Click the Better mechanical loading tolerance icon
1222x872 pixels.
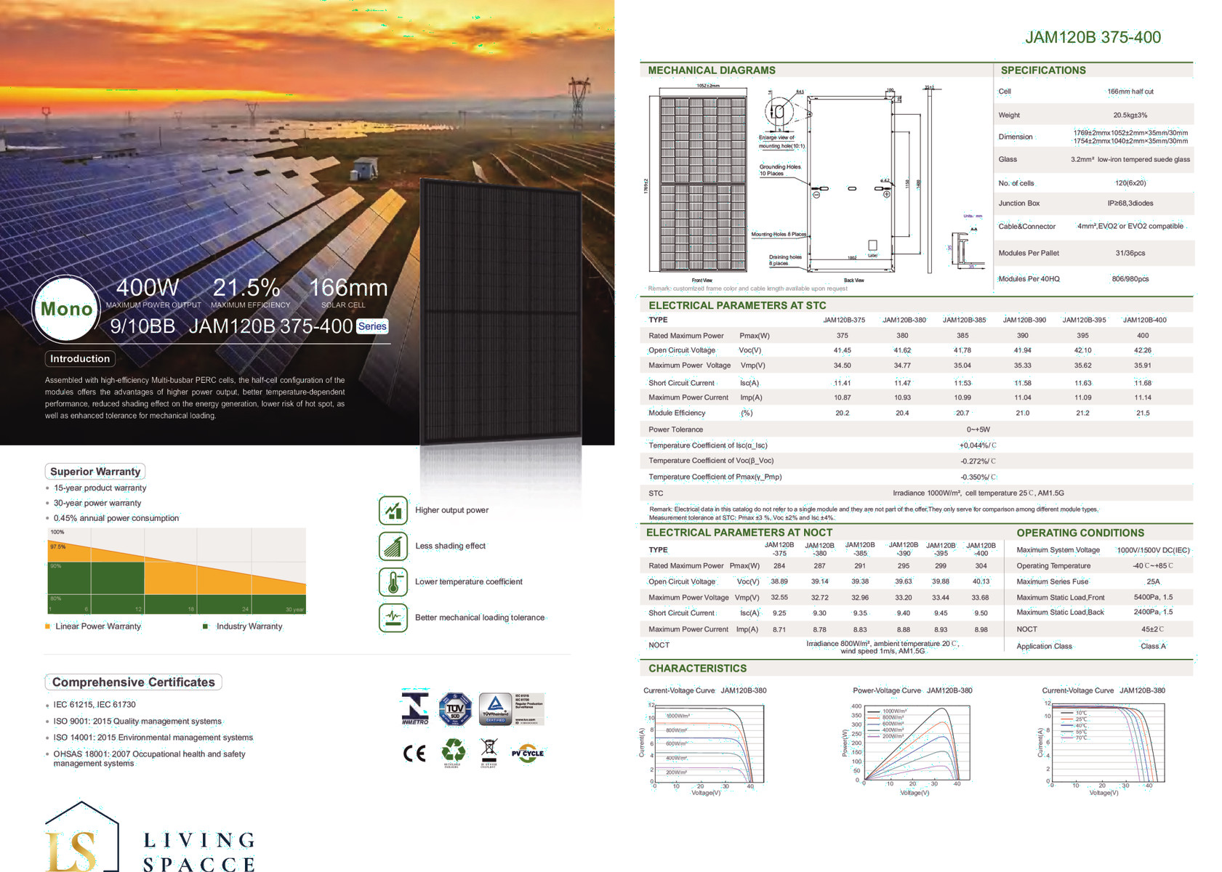click(393, 618)
